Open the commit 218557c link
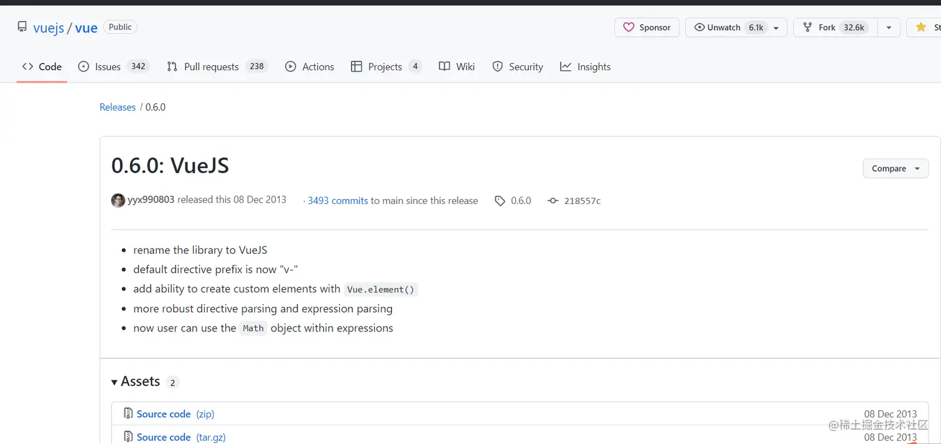Image resolution: width=941 pixels, height=444 pixels. point(583,201)
